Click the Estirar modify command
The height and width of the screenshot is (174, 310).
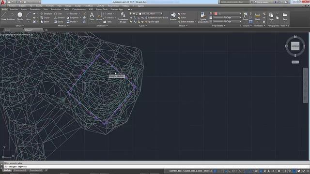coord(45,22)
